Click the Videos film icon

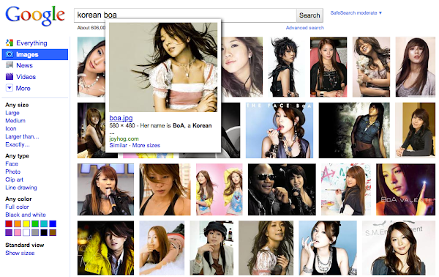(x=10, y=76)
